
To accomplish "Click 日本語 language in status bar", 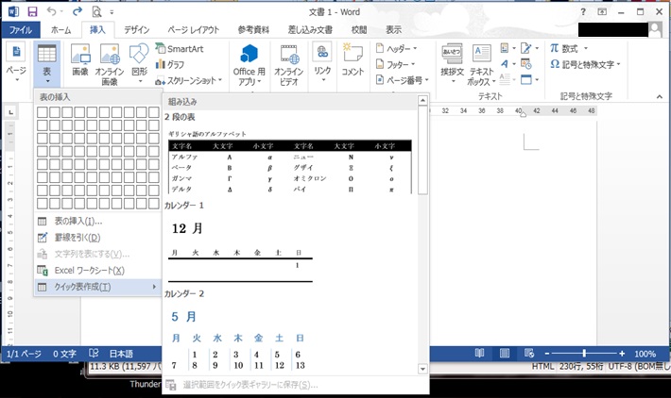I will click(x=121, y=354).
